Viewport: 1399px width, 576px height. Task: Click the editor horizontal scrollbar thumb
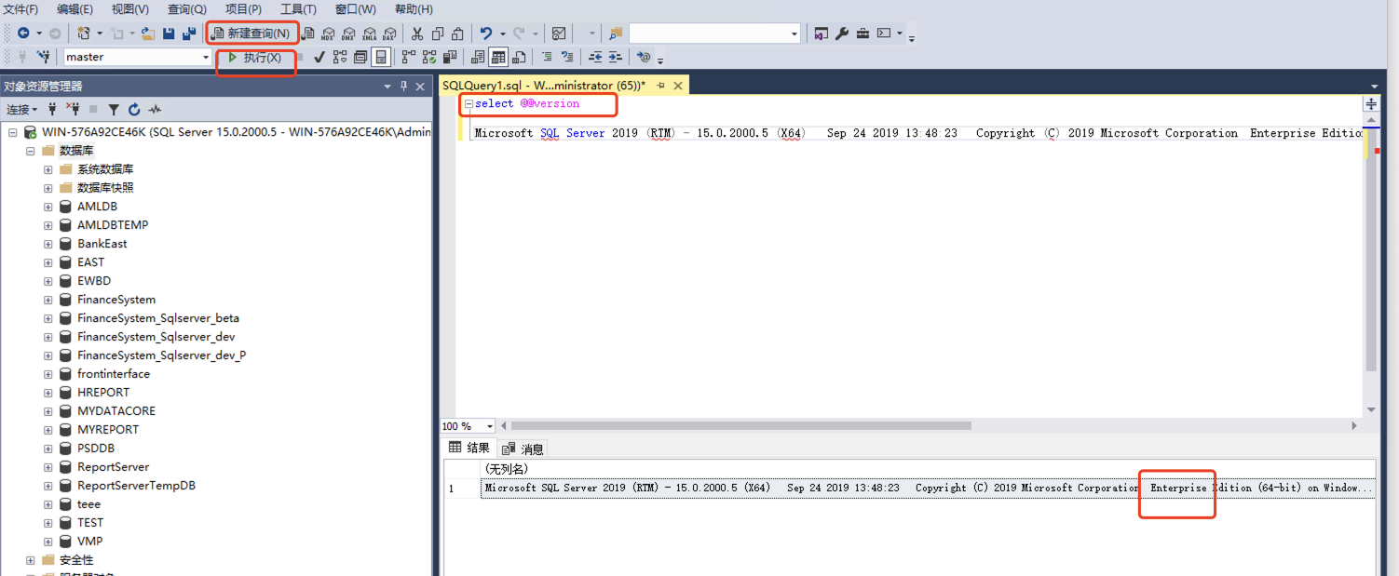click(x=740, y=426)
